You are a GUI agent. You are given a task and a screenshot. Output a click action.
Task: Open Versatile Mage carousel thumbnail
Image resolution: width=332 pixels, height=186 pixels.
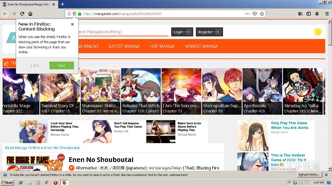[21, 91]
